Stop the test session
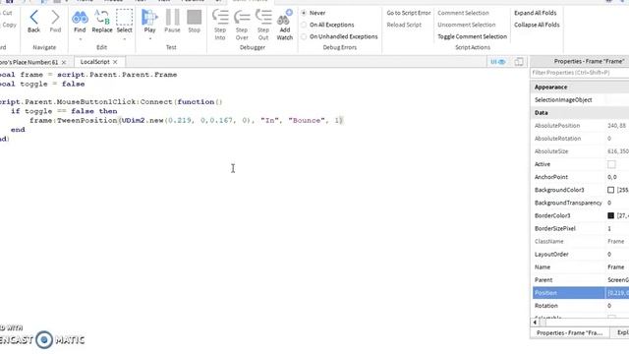Screen dimensions: 629x354 pos(195,21)
